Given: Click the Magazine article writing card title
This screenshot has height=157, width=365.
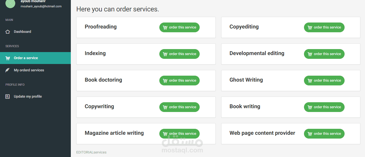Looking at the screenshot, I should [x=114, y=133].
